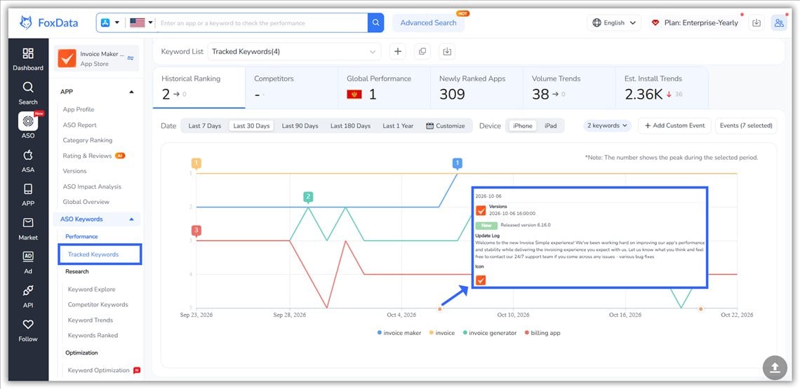Screen dimensions: 800x389
Task: Open the Tracked Keywords(4) dropdown
Action: [294, 51]
